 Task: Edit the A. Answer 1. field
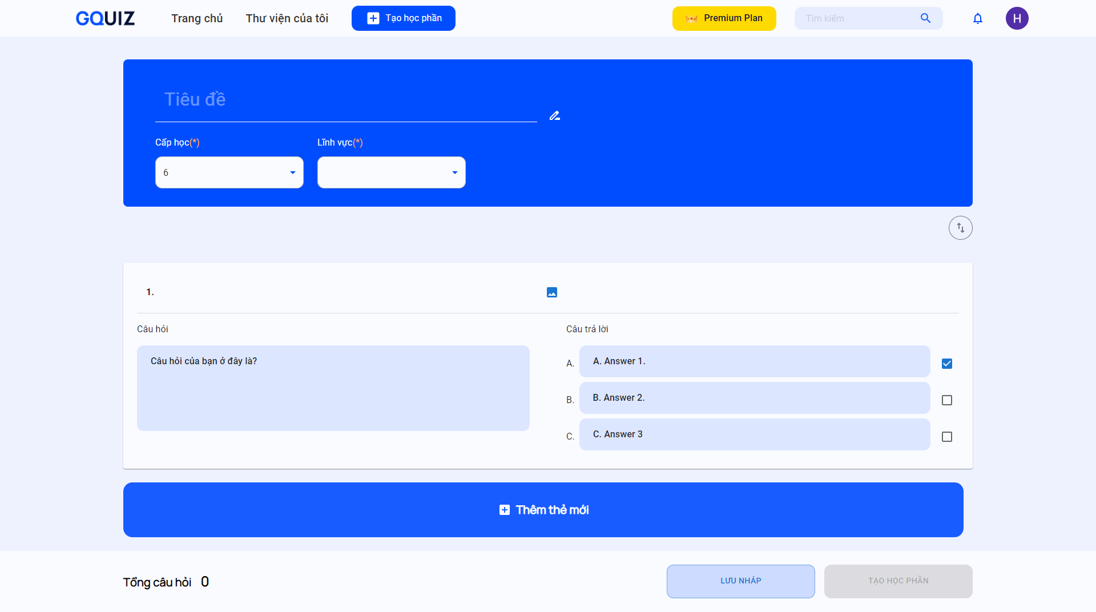click(754, 361)
